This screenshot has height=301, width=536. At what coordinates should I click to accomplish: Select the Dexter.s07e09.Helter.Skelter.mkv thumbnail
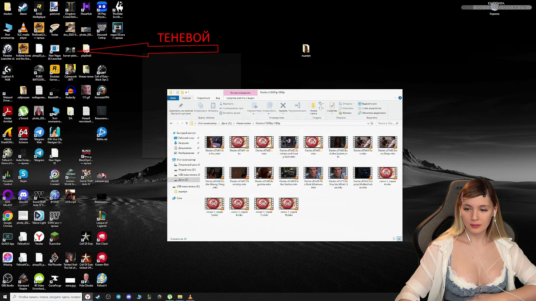click(x=289, y=173)
